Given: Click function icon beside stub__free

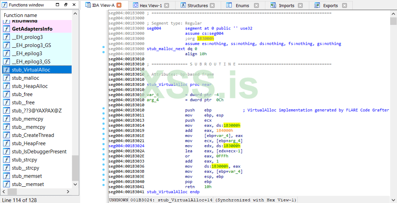Looking at the screenshot, I should click(x=6, y=102).
